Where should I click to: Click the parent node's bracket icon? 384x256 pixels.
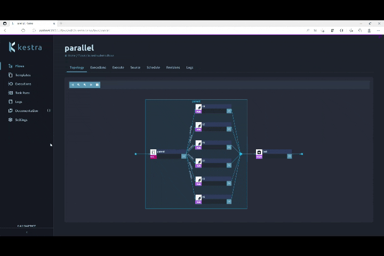coord(153,153)
